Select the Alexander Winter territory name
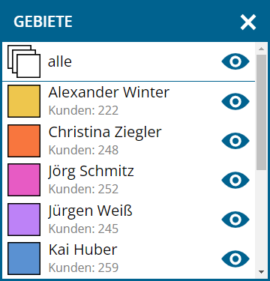The height and width of the screenshot is (281, 270). click(109, 92)
